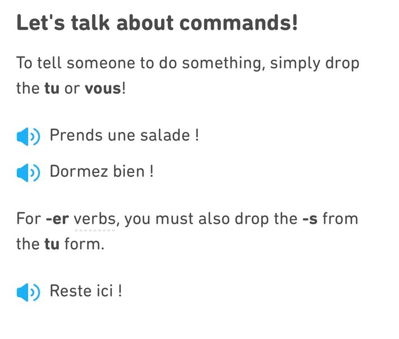399x339 pixels.
Task: Click the "Prends une salade !" sentence text
Action: pyautogui.click(x=124, y=135)
